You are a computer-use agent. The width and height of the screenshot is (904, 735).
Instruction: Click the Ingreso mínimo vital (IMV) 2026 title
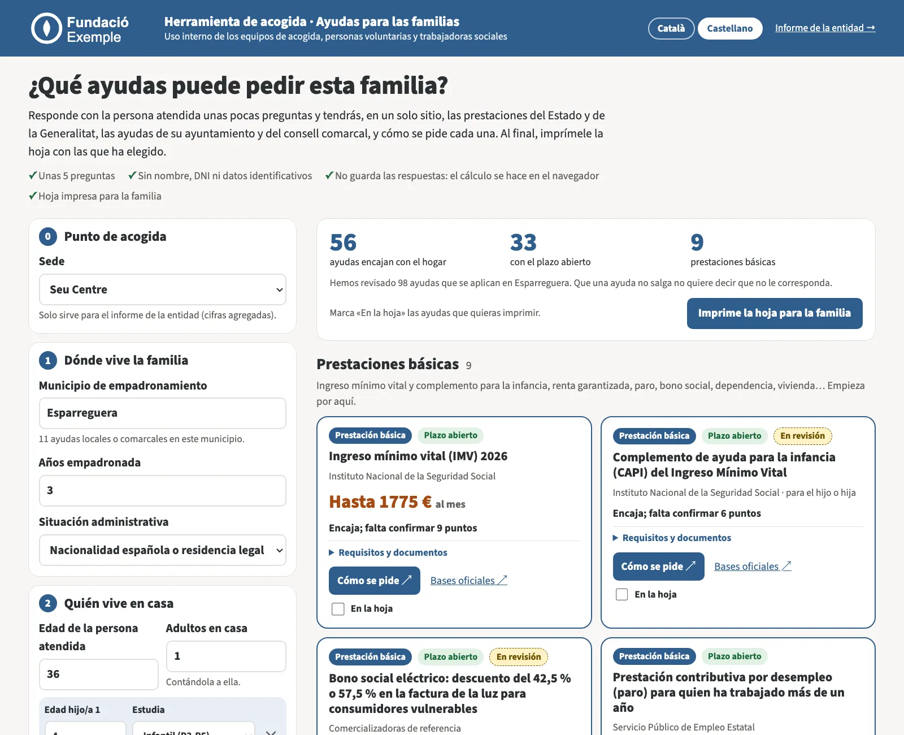(418, 456)
